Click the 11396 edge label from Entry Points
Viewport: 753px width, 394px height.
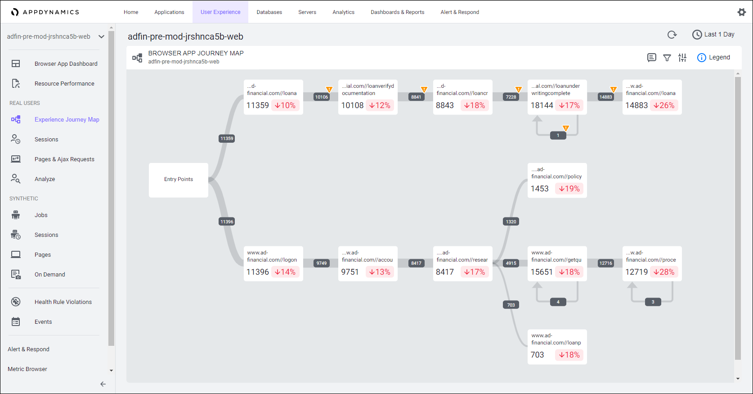point(227,222)
